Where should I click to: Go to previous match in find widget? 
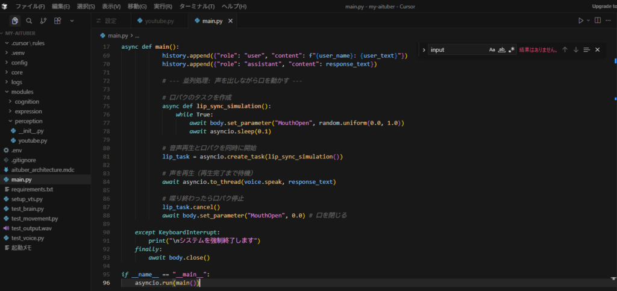point(565,49)
